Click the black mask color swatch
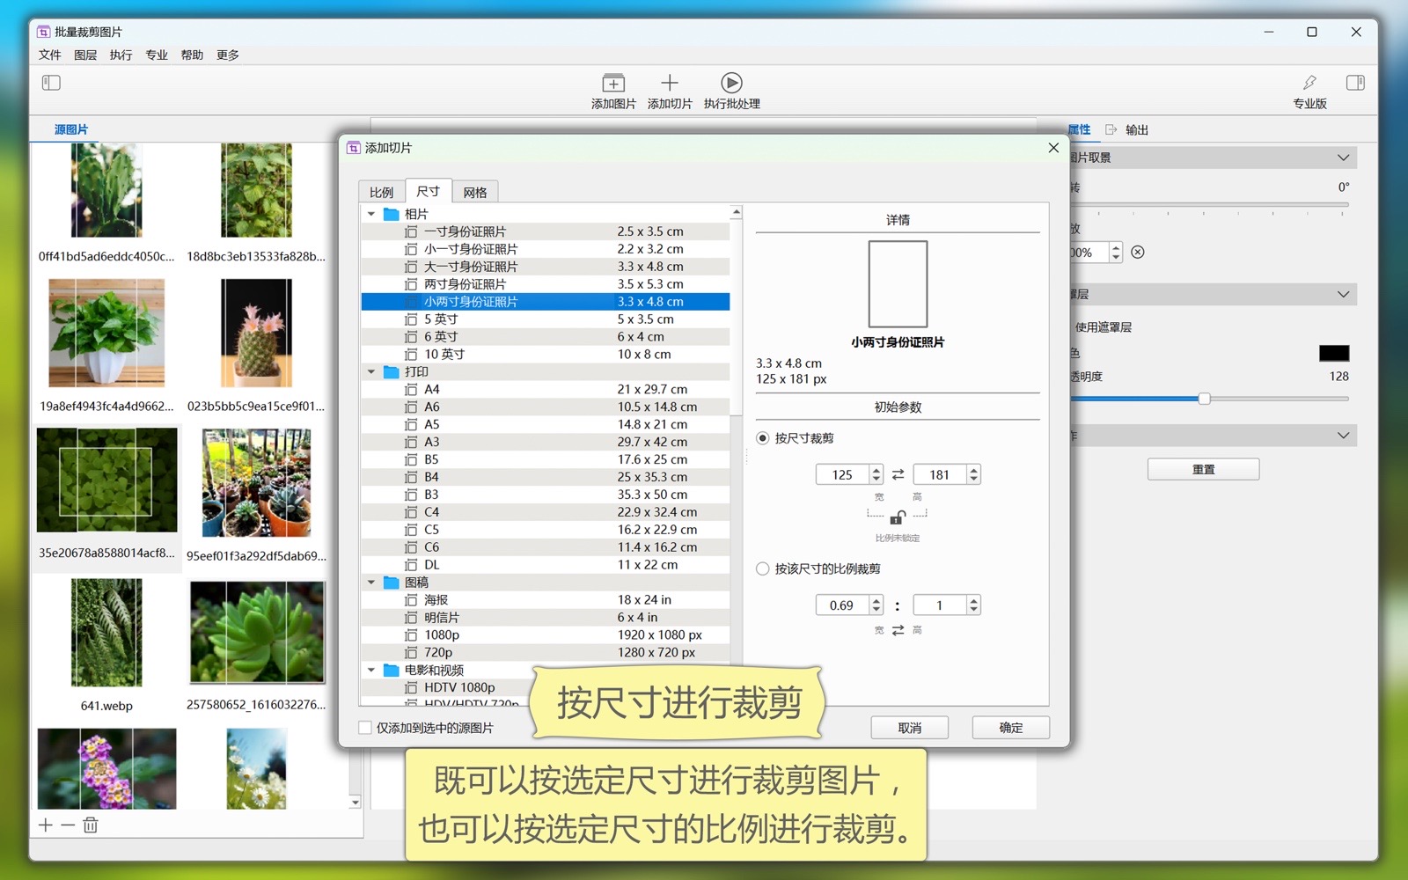This screenshot has height=880, width=1408. pos(1333,353)
